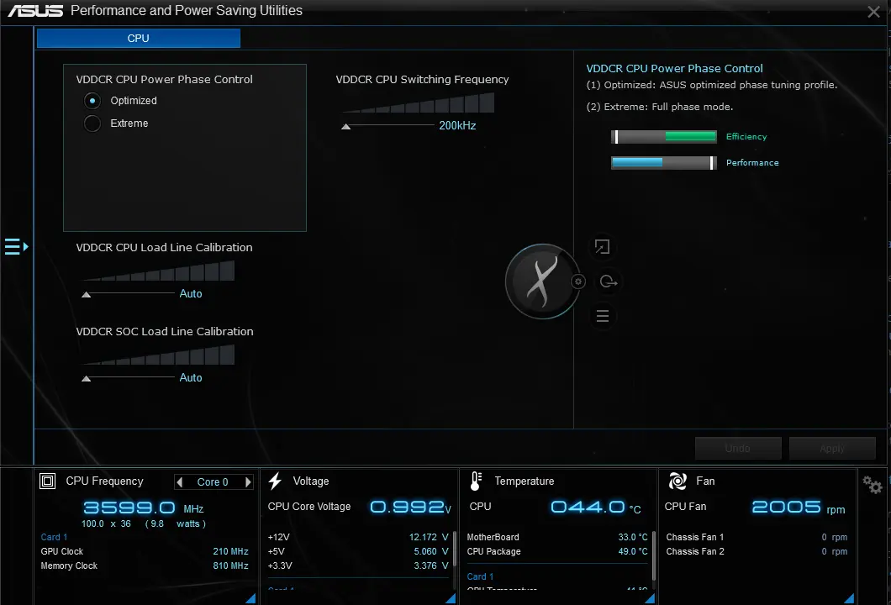Click the GPU Clock 210 MHz row
Image resolution: width=891 pixels, height=605 pixels.
(145, 551)
